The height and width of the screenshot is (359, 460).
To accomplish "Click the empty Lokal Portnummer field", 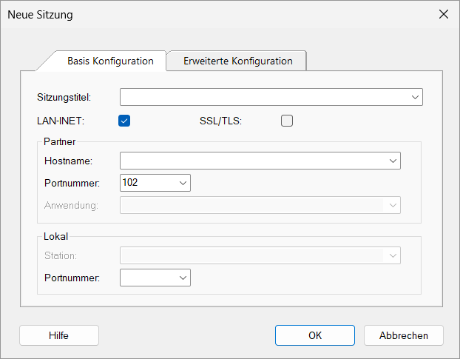I will (x=146, y=278).
